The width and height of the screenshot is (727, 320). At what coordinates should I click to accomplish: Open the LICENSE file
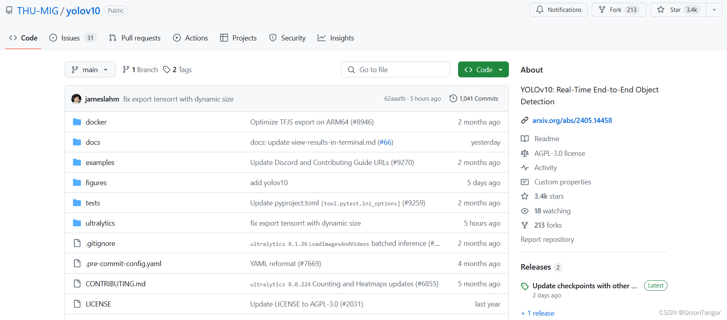click(x=98, y=304)
